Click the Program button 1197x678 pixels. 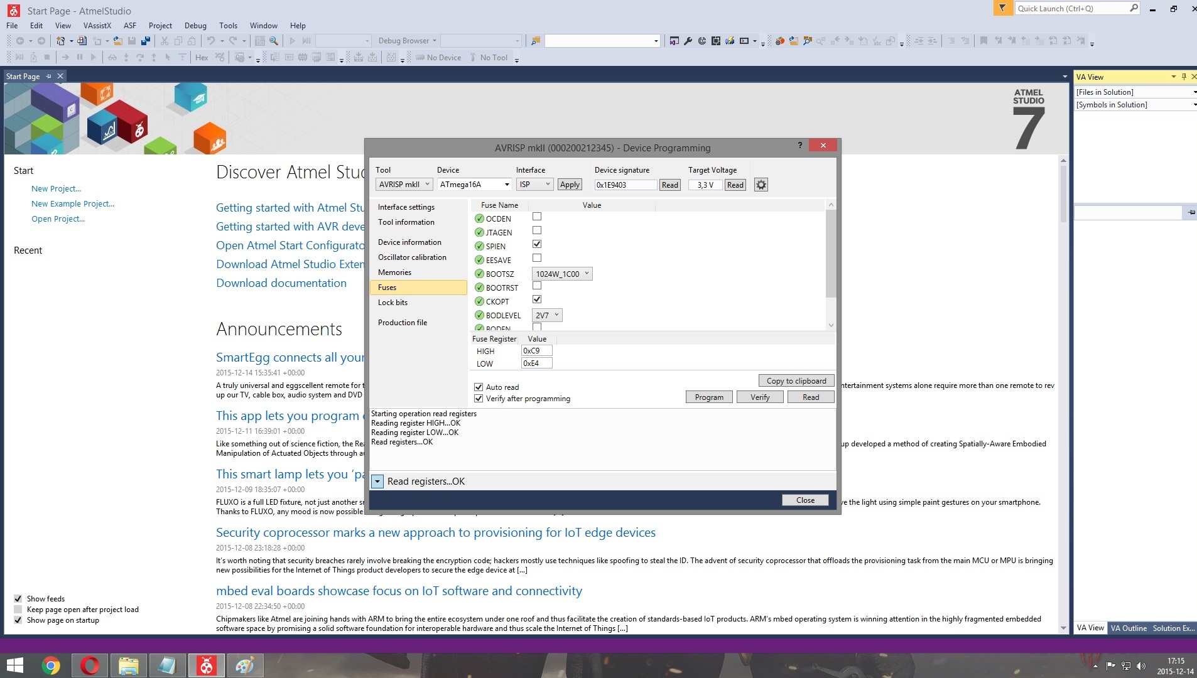point(709,397)
